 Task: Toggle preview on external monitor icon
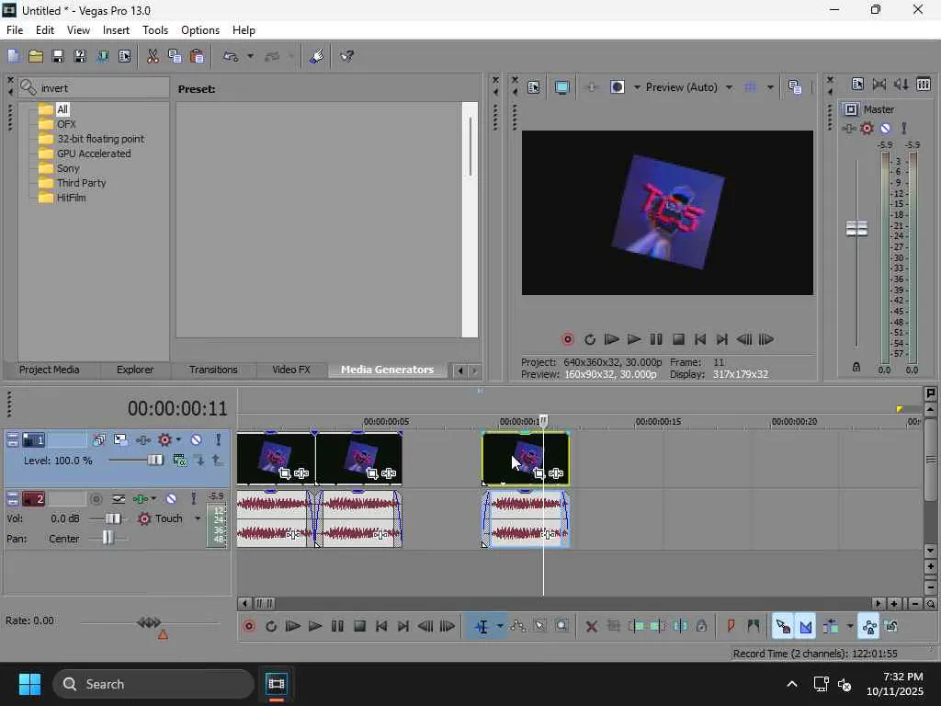pos(561,87)
